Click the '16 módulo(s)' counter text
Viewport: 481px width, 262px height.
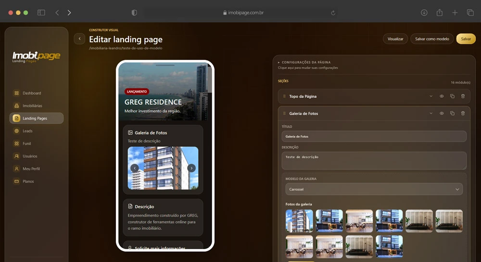point(460,83)
